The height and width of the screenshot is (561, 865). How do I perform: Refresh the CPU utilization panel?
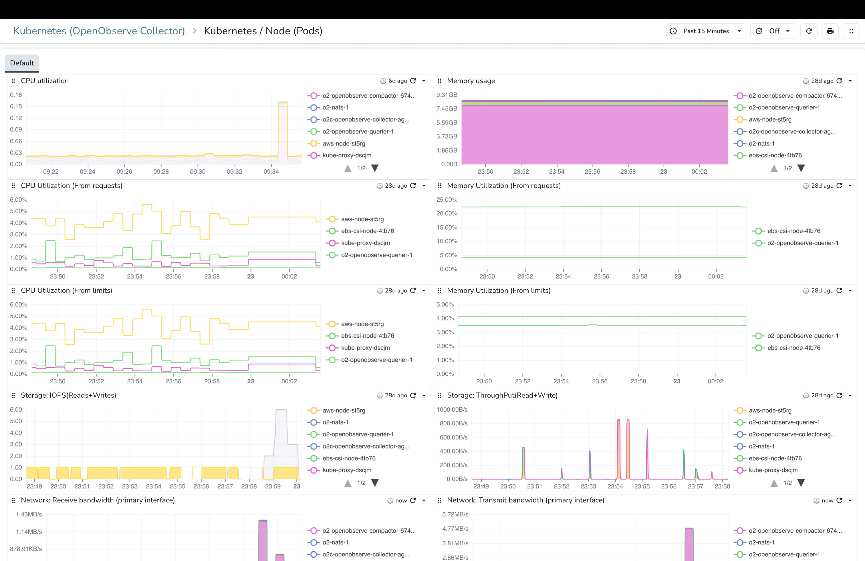413,81
